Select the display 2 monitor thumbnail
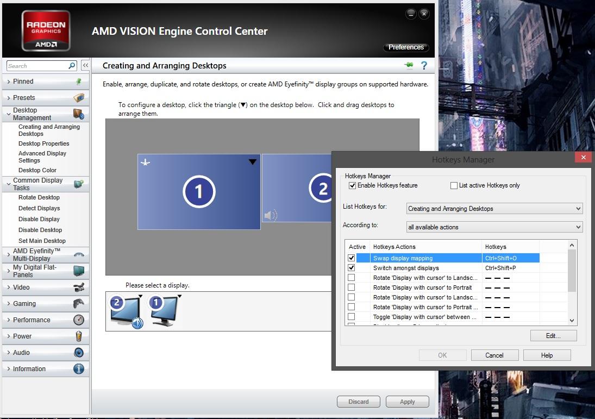 point(125,312)
